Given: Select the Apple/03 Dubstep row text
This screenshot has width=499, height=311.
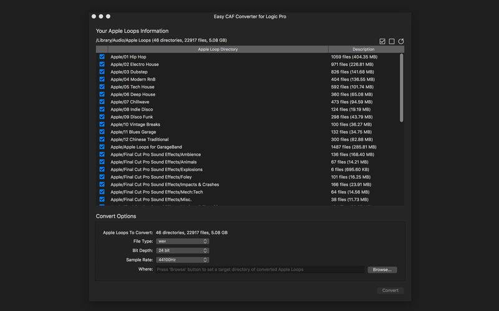Looking at the screenshot, I should tap(129, 72).
